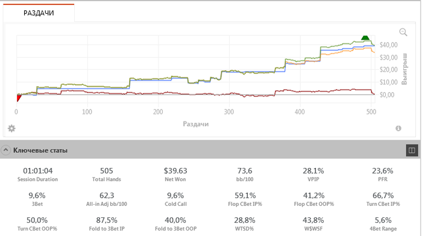Select the Session Duration stat
Image resolution: width=422 pixels, height=236 pixels.
[x=37, y=174]
